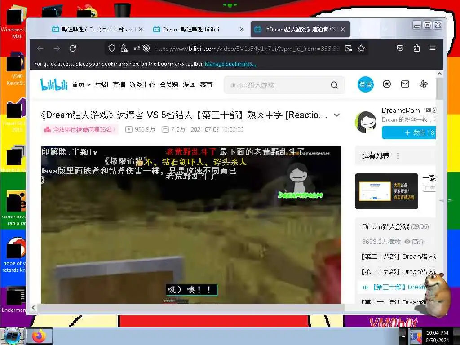Open the Firefox extensions puzzle icon
This screenshot has width=460, height=345.
click(416, 48)
